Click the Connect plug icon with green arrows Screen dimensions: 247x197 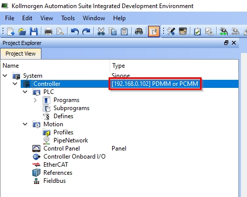[224, 31]
